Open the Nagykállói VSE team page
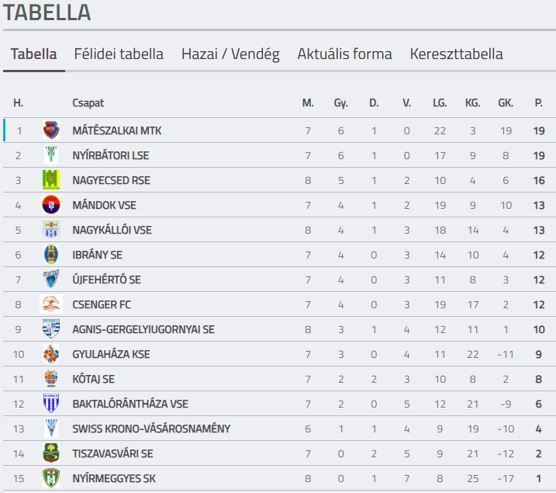The height and width of the screenshot is (493, 556). (x=112, y=230)
